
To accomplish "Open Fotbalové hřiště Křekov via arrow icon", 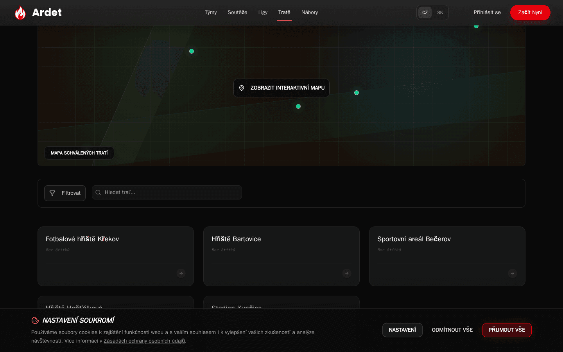I will [x=181, y=273].
